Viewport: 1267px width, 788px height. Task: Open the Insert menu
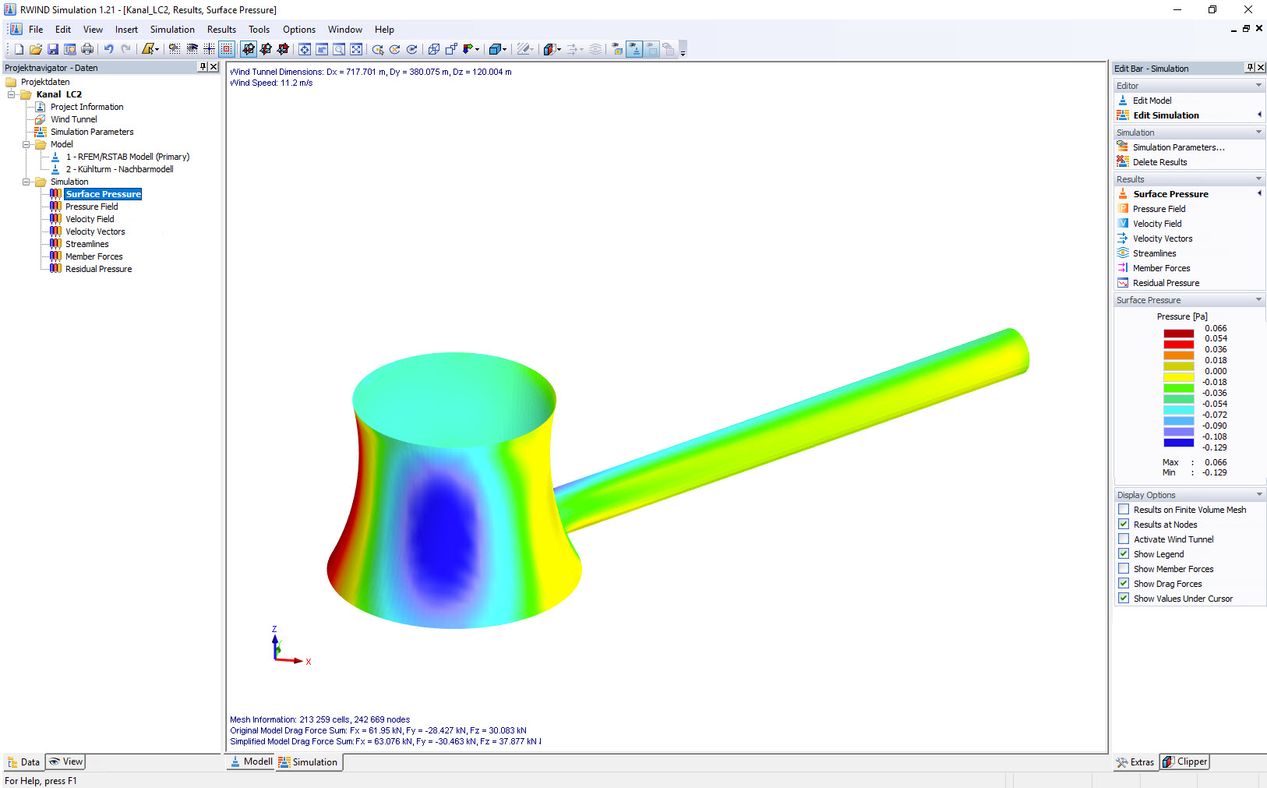tap(126, 30)
